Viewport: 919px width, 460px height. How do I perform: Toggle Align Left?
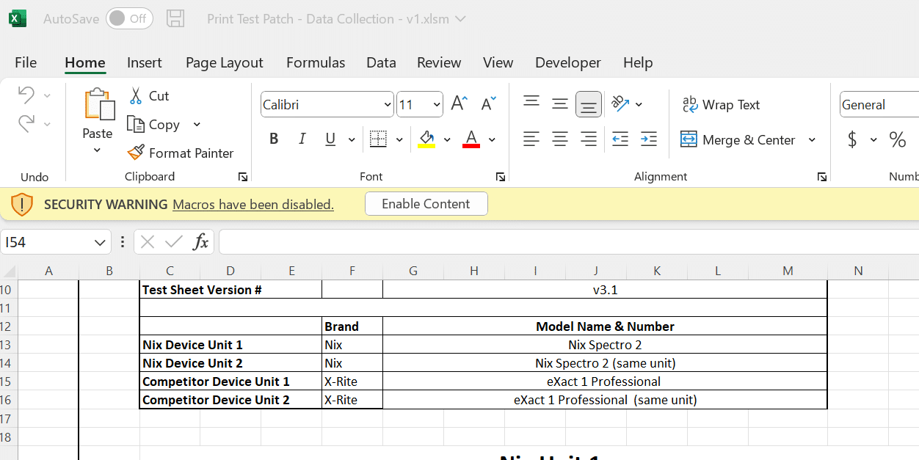531,139
